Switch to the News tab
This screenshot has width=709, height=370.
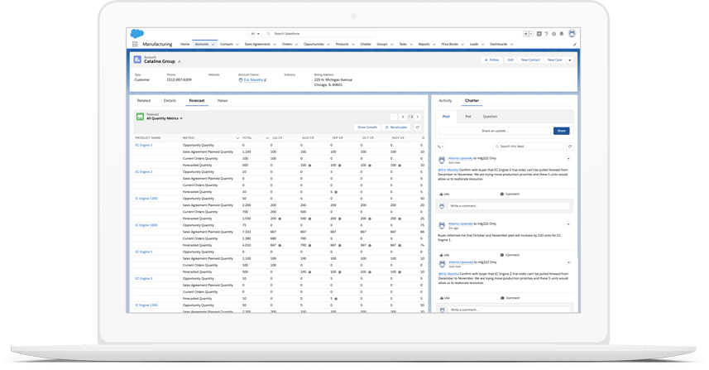point(223,100)
